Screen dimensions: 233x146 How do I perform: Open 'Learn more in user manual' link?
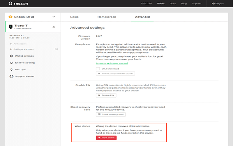pos(112,63)
